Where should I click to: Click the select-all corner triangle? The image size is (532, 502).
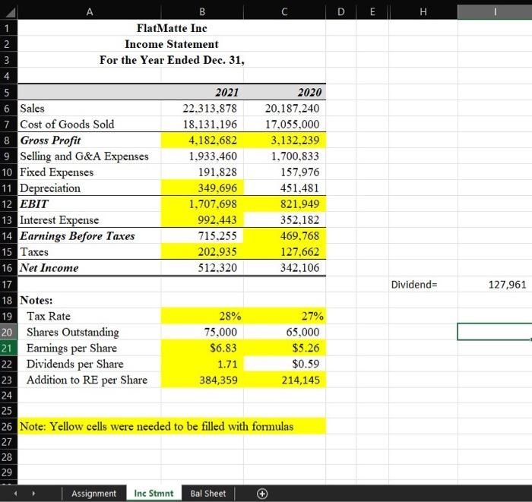9,12
